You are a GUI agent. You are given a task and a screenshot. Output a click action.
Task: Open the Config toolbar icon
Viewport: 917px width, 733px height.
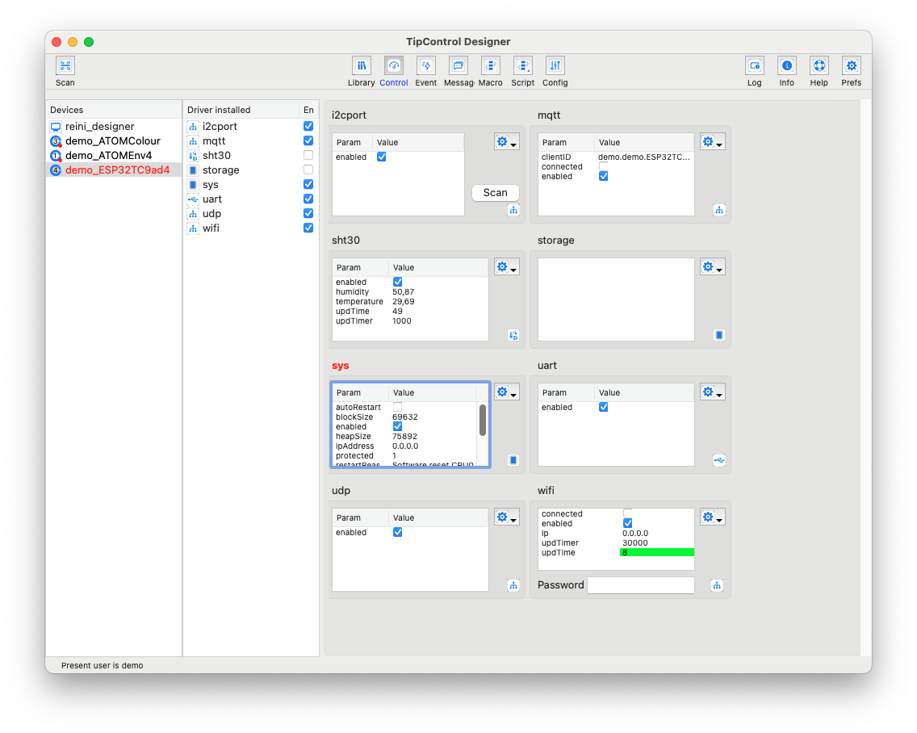tap(555, 66)
